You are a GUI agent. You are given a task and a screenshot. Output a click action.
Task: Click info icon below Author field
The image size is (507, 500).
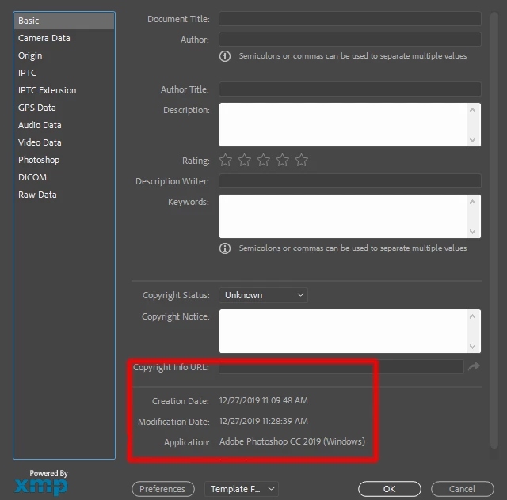point(225,56)
